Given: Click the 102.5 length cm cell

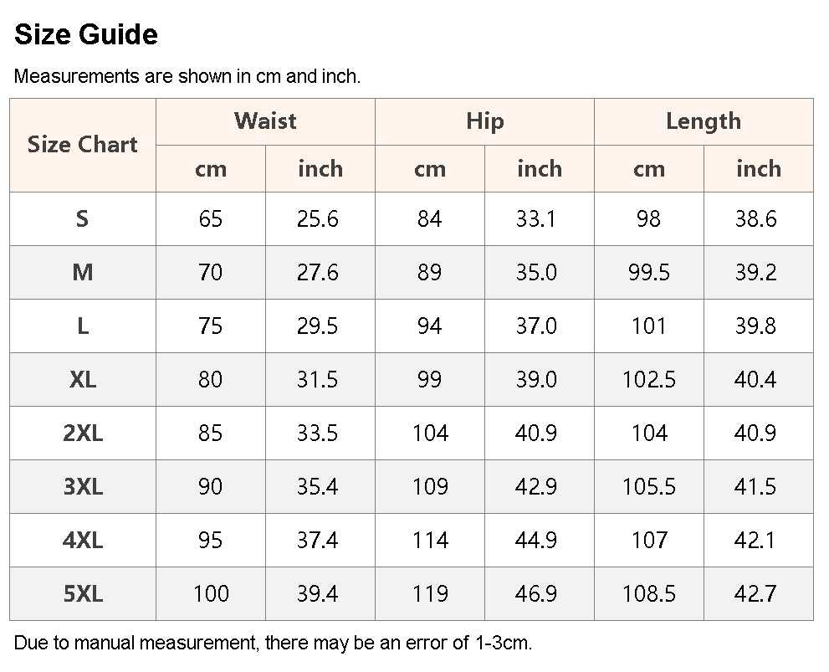Looking at the screenshot, I should coord(649,380).
